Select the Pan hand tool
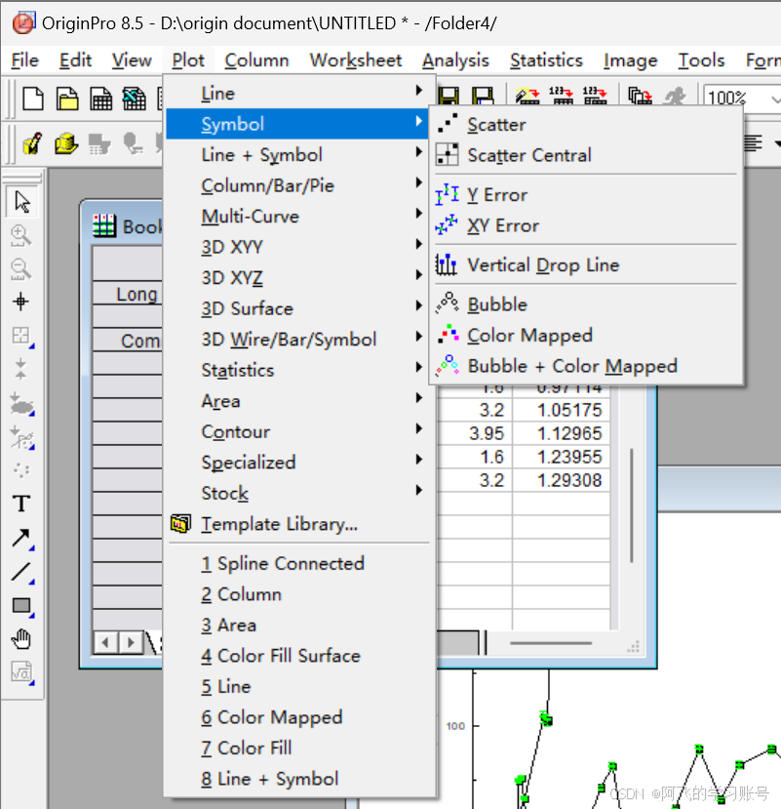 tap(21, 639)
